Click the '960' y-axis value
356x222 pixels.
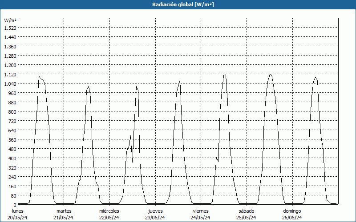[x=13, y=93]
